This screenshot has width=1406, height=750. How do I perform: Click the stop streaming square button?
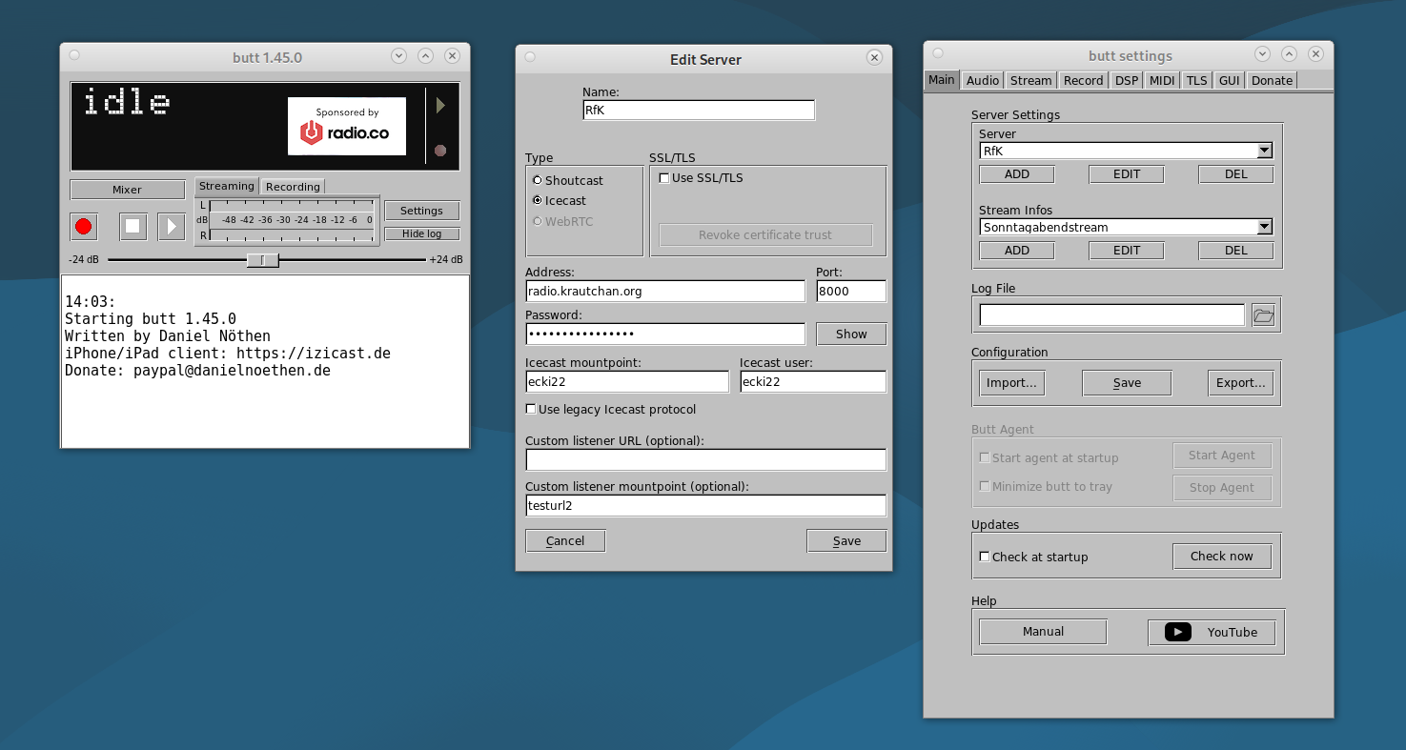click(132, 226)
